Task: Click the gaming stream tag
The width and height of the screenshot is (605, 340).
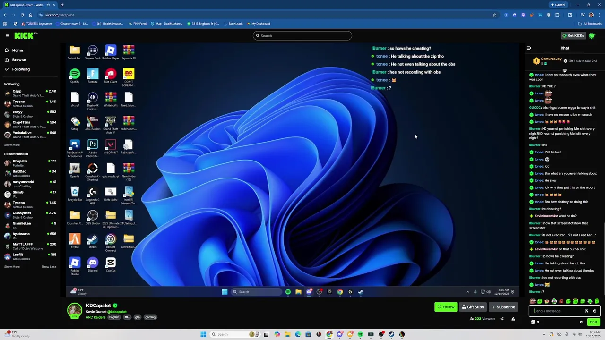Action: tap(150, 317)
